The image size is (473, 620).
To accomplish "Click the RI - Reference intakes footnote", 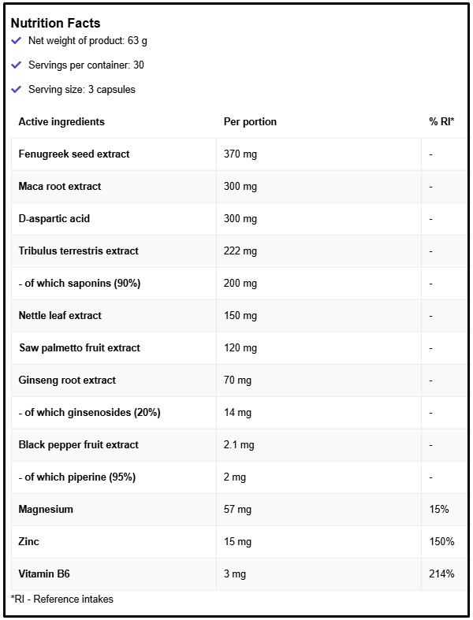I will point(62,599).
